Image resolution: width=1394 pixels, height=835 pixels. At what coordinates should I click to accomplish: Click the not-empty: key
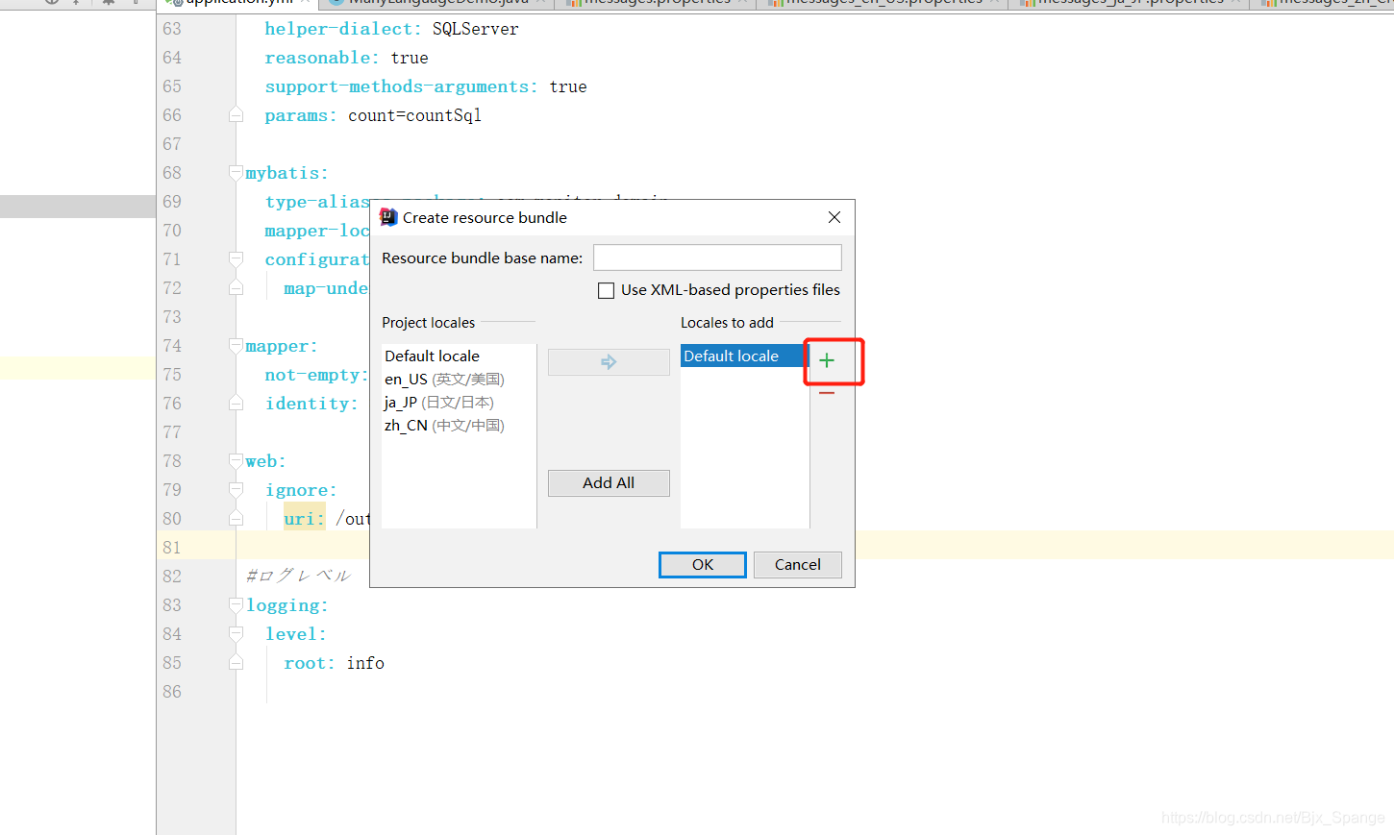[317, 375]
